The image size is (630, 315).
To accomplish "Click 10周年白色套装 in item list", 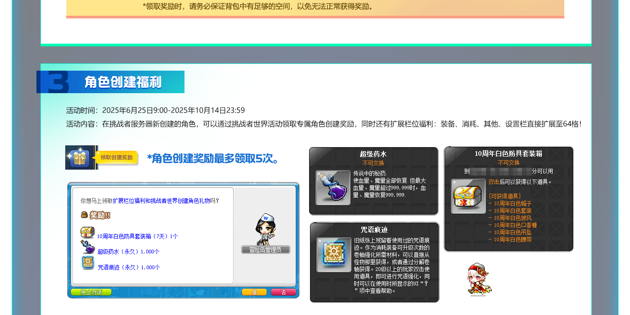I will (513, 211).
